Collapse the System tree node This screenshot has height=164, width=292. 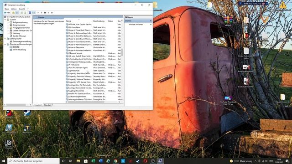(x=5, y=20)
